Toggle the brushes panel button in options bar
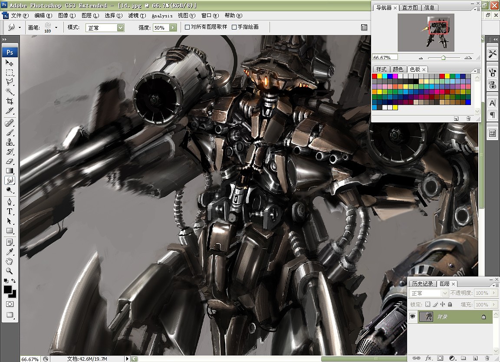This screenshot has height=362, width=500. (x=364, y=27)
